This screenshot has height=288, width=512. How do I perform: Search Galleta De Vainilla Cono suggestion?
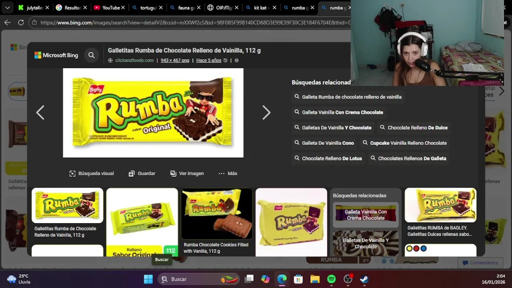click(x=324, y=143)
